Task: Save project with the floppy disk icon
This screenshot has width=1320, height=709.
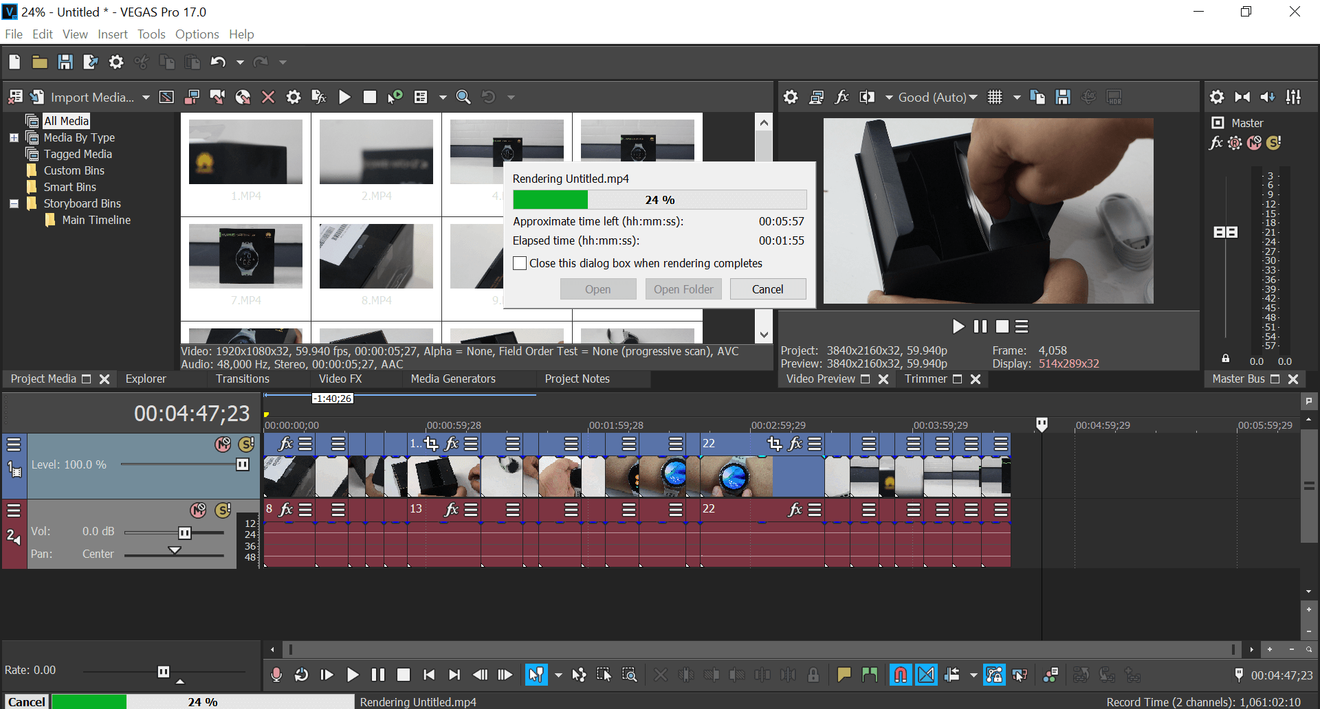Action: pyautogui.click(x=65, y=62)
